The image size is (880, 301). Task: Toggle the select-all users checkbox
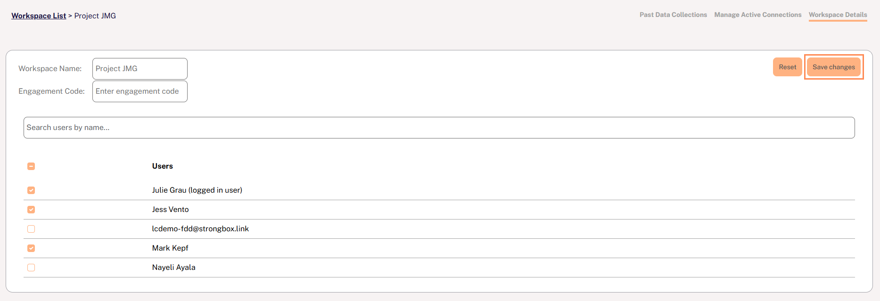pos(31,166)
